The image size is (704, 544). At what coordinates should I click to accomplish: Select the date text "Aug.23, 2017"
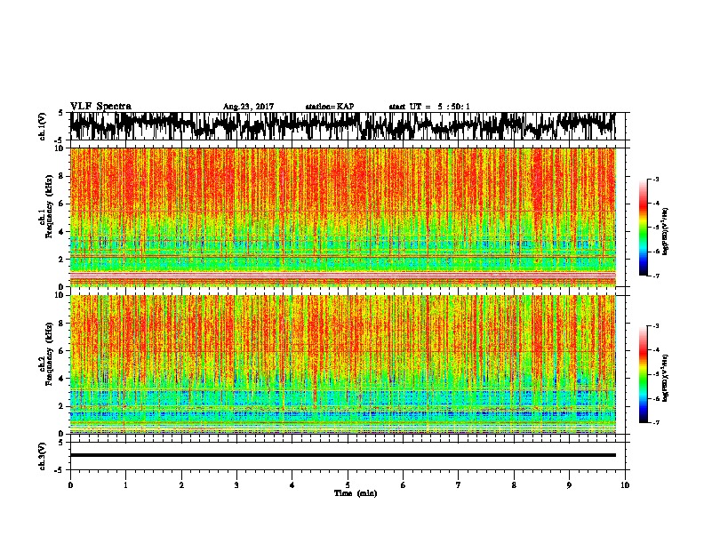(x=248, y=107)
